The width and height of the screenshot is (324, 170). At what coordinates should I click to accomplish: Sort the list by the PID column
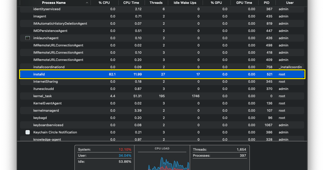[x=266, y=3]
